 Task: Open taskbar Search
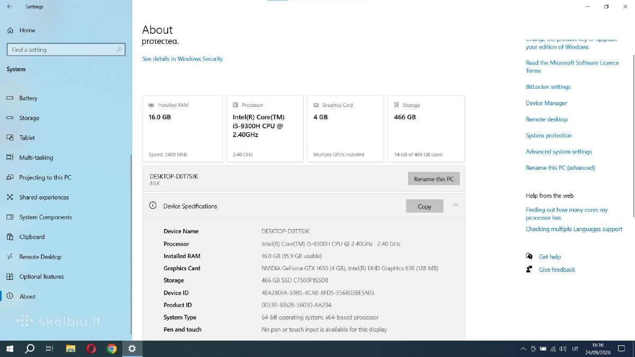coord(30,349)
